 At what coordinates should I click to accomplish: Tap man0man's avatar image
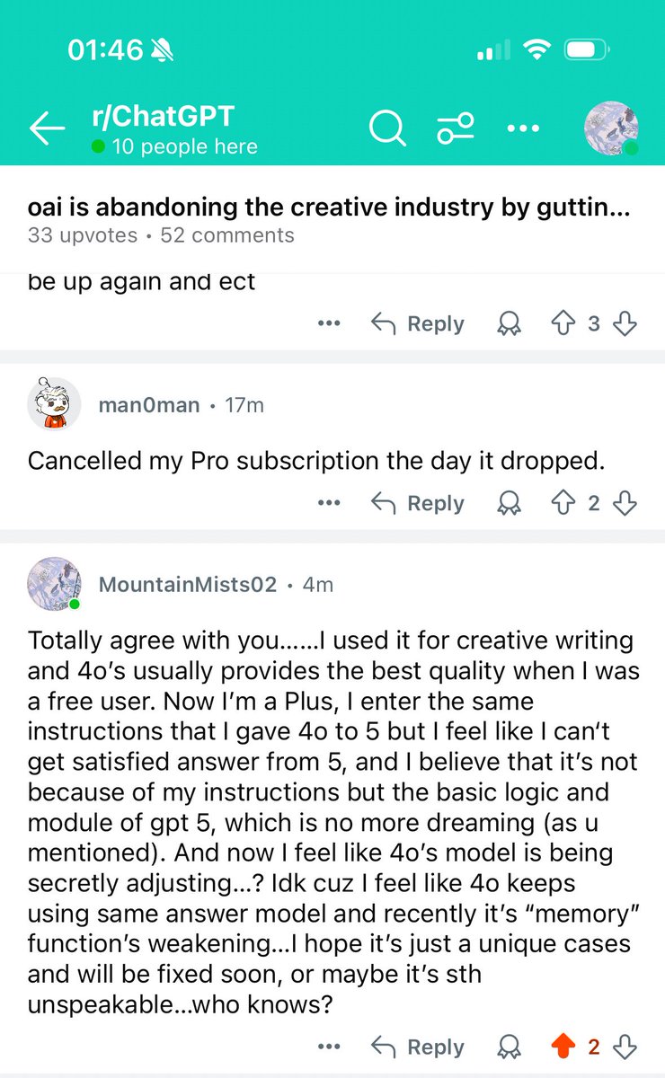(55, 404)
